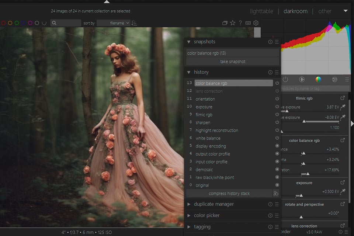Select the green color label filter
354x236 pixels.
click(x=17, y=23)
